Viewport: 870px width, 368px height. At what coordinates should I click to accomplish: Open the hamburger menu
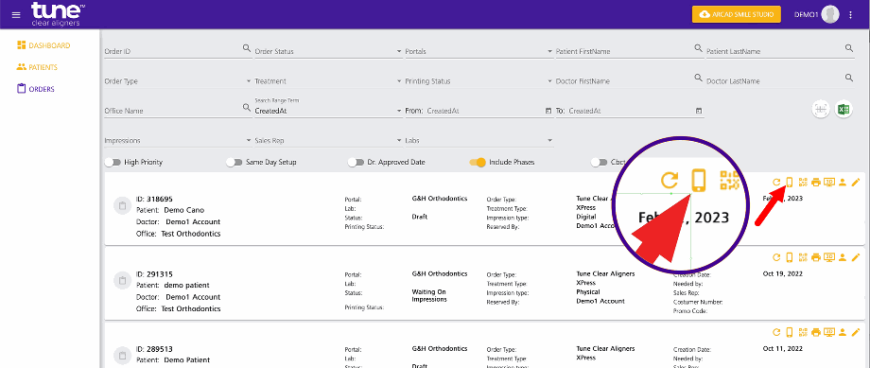click(16, 14)
